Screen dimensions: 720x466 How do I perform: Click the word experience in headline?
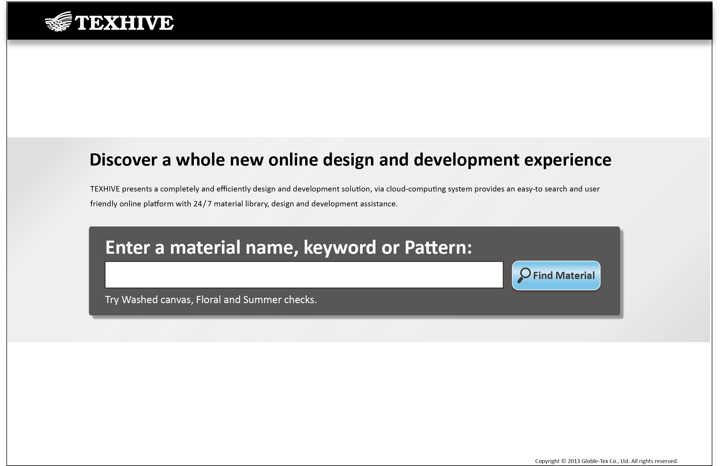coord(567,160)
